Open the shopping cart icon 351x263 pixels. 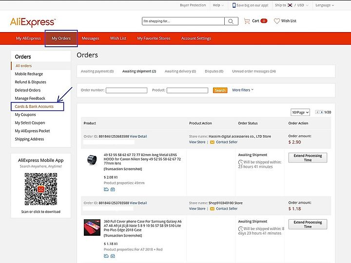pyautogui.click(x=247, y=21)
